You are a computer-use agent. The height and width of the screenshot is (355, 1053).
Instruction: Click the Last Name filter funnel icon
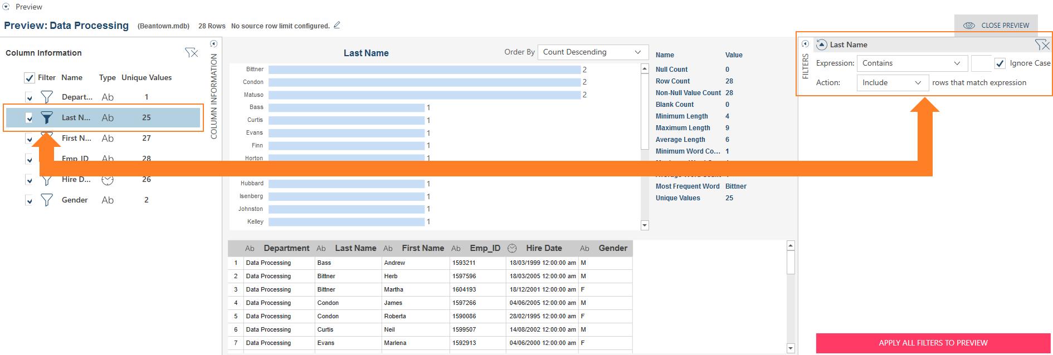(47, 117)
